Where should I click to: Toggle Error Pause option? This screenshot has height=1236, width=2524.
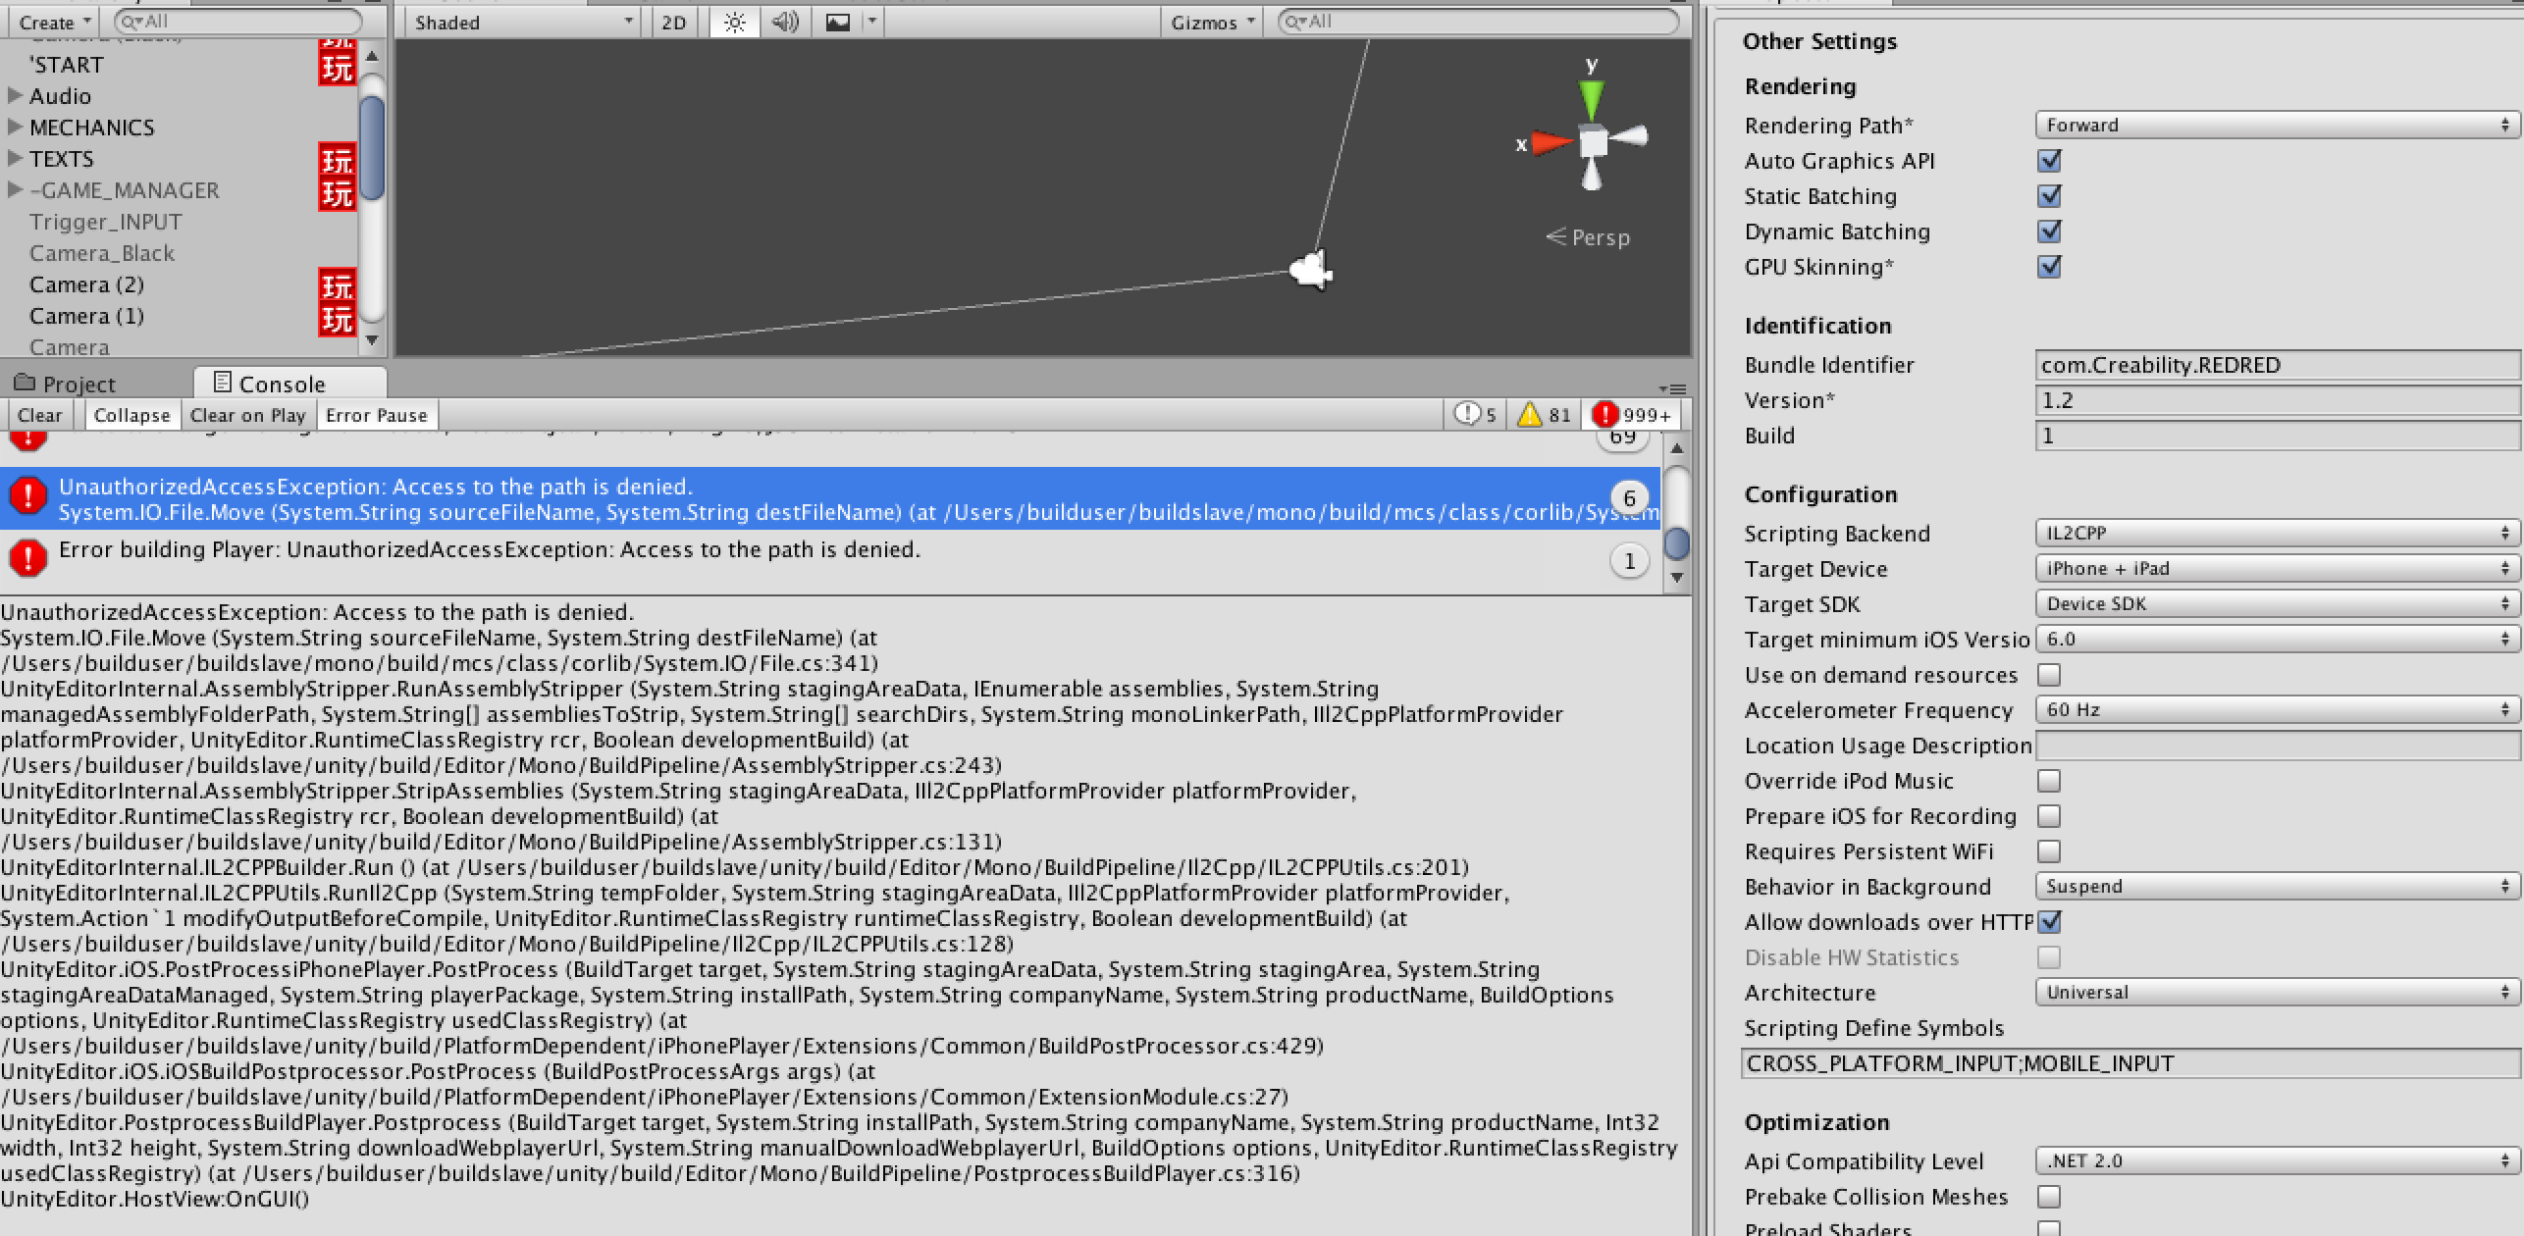coord(376,415)
